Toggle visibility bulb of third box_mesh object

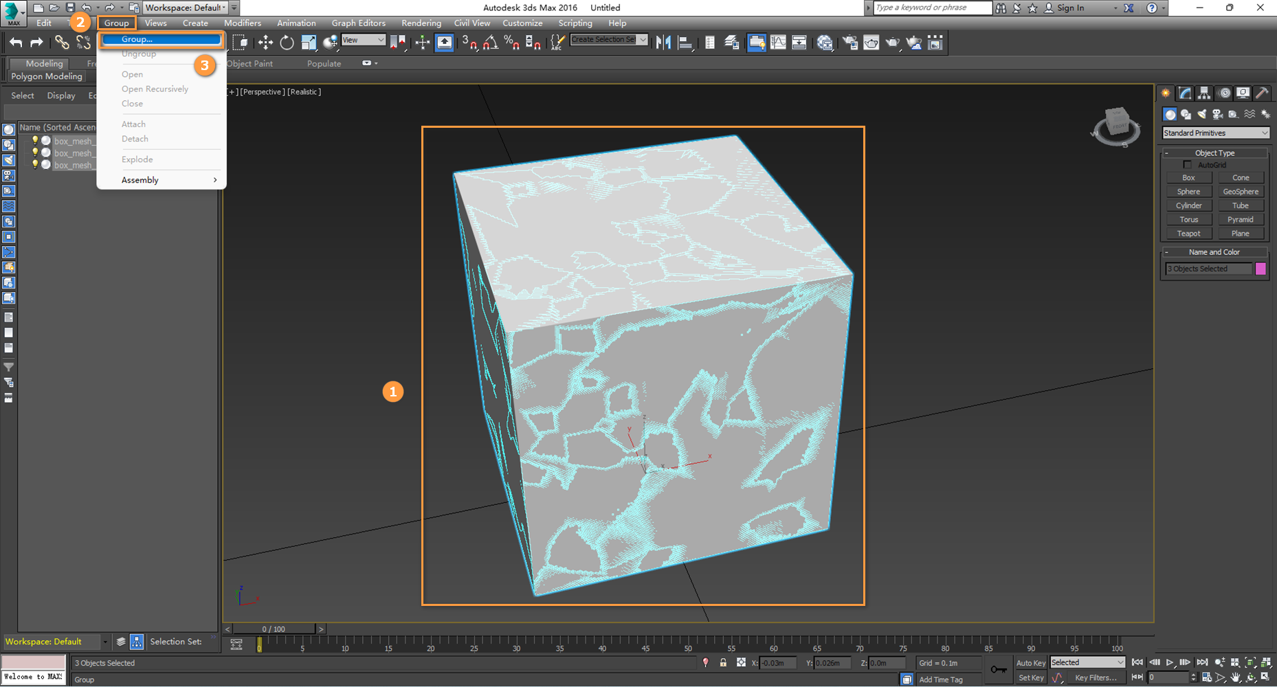pyautogui.click(x=35, y=165)
